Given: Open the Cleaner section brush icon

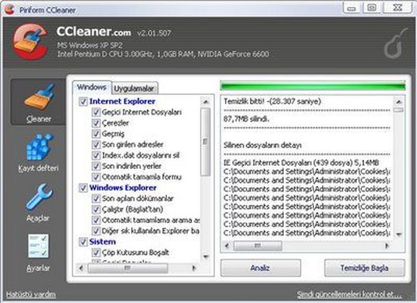Looking at the screenshot, I should pyautogui.click(x=39, y=97).
